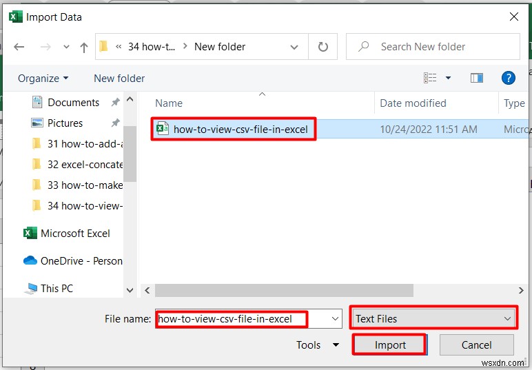Unpin Documents using its pin icon
The image size is (532, 370).
click(115, 102)
